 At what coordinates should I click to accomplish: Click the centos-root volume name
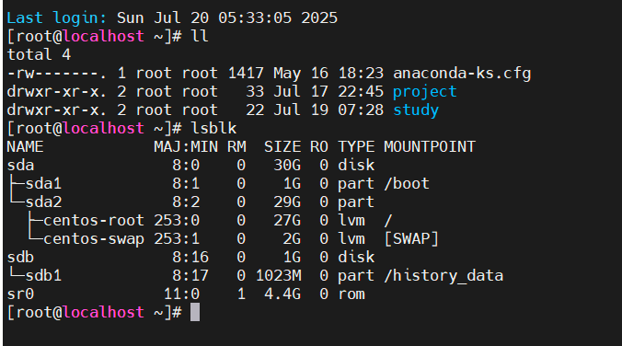94,221
